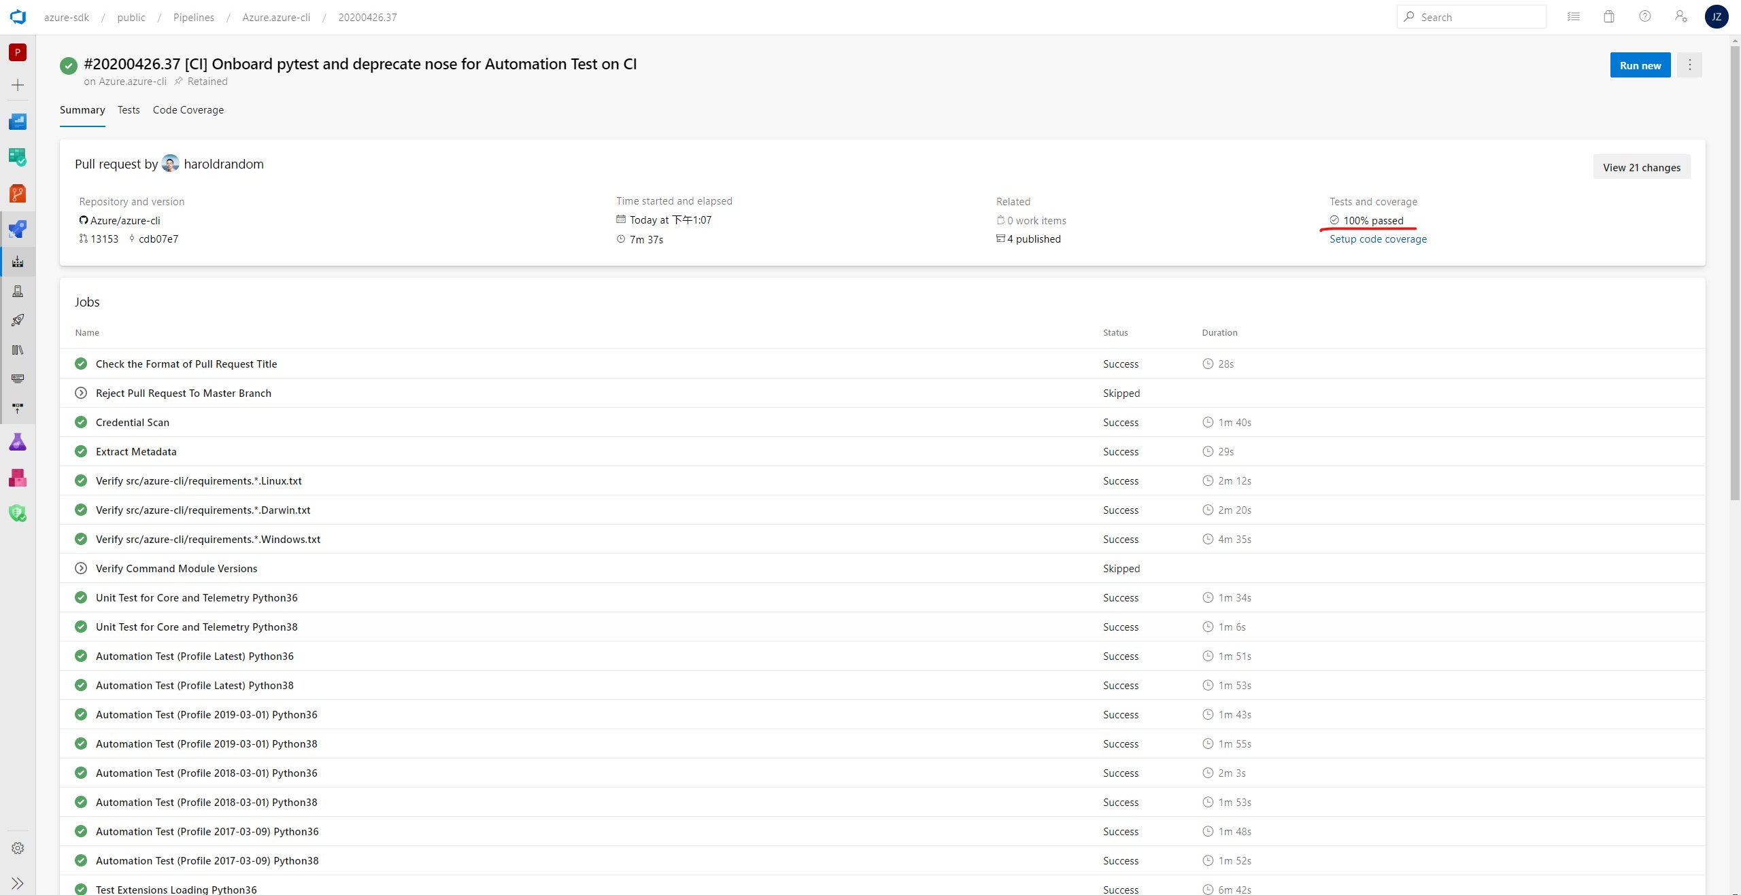Expand the left sidebar with chevrons

click(x=18, y=883)
